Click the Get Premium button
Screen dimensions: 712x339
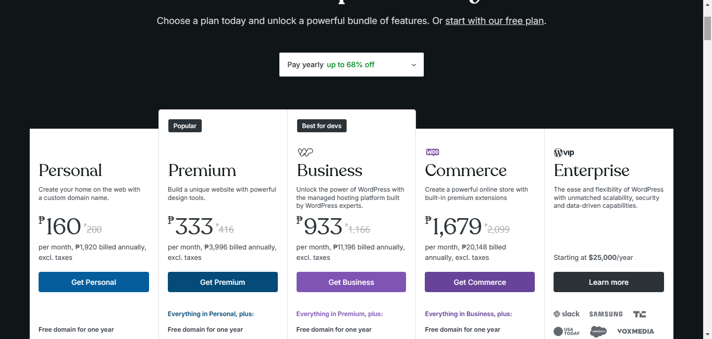point(223,282)
